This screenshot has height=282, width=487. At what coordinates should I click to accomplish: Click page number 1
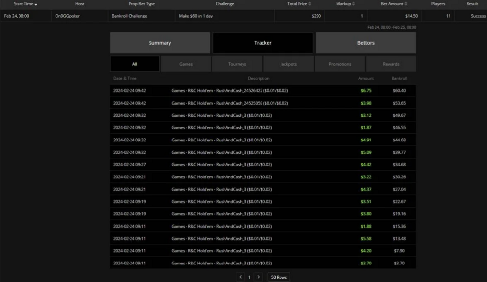pyautogui.click(x=249, y=277)
